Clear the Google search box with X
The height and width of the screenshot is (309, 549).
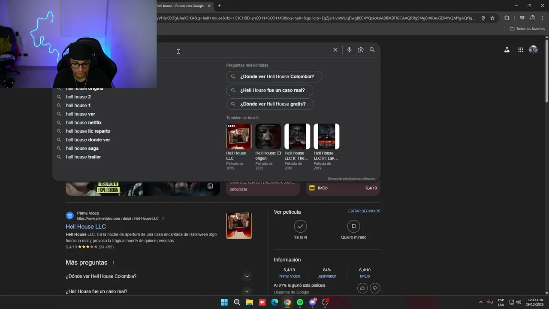click(x=335, y=50)
